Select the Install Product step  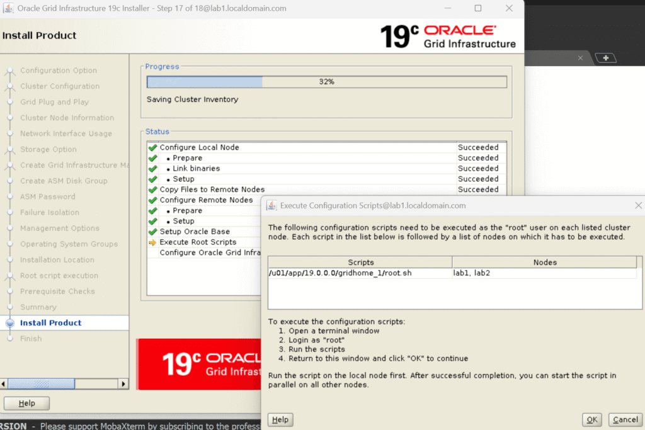point(50,323)
